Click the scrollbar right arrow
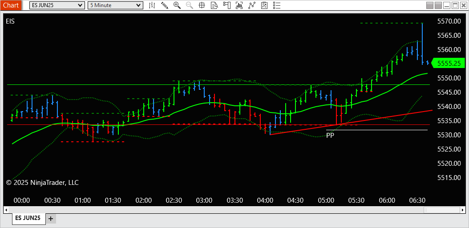 [x=462, y=210]
